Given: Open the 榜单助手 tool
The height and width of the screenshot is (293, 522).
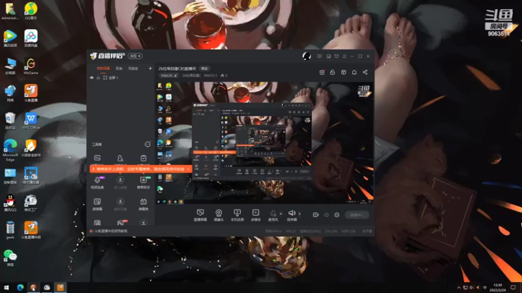Looking at the screenshot, I should pos(143,183).
